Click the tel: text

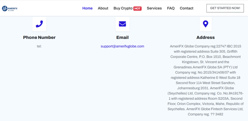pyautogui.click(x=39, y=46)
